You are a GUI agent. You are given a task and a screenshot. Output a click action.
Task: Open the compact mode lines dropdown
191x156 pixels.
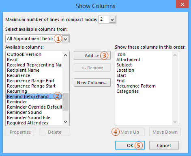coord(112,19)
